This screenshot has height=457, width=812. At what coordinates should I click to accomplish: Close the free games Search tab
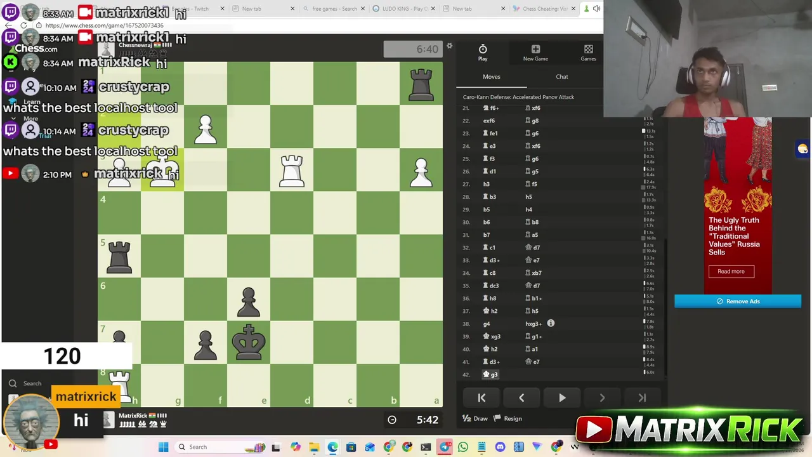coord(363,9)
